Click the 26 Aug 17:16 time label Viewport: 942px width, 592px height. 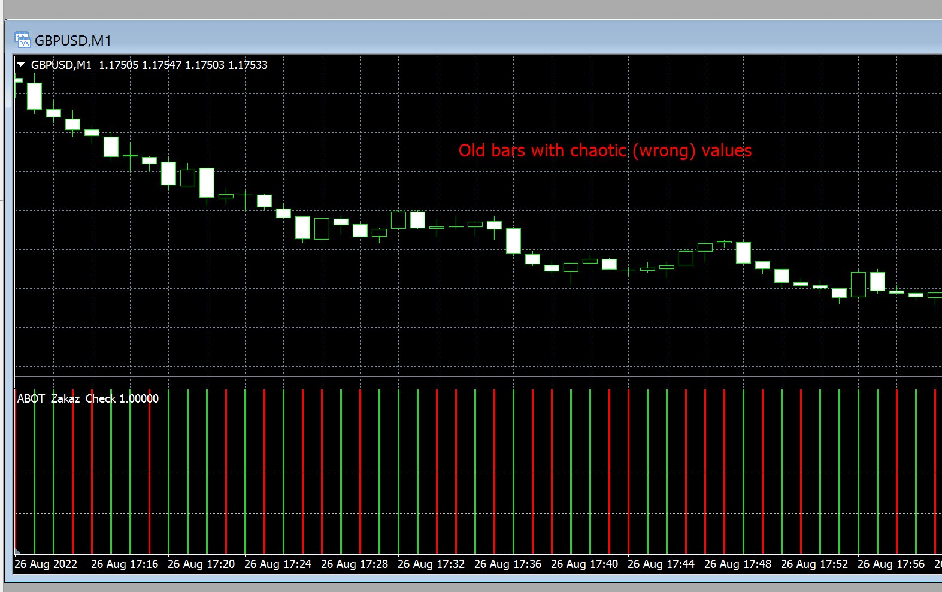[125, 564]
